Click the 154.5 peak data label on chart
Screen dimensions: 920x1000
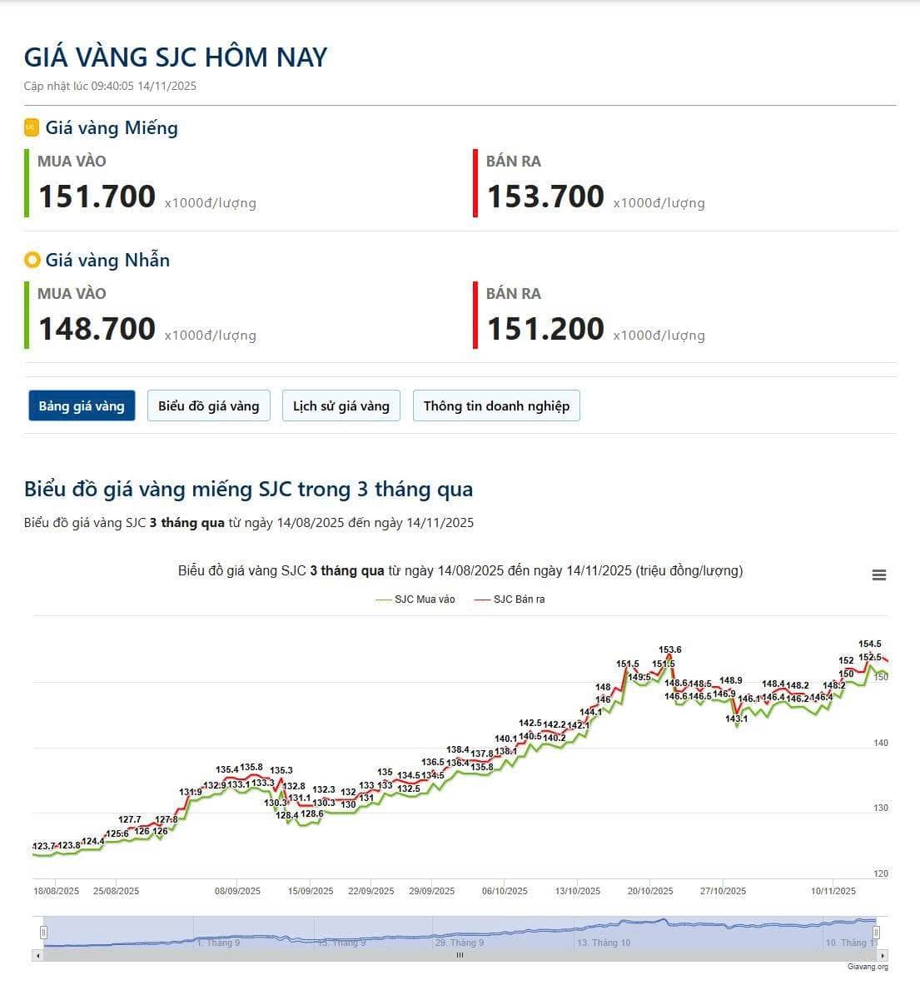click(x=870, y=644)
